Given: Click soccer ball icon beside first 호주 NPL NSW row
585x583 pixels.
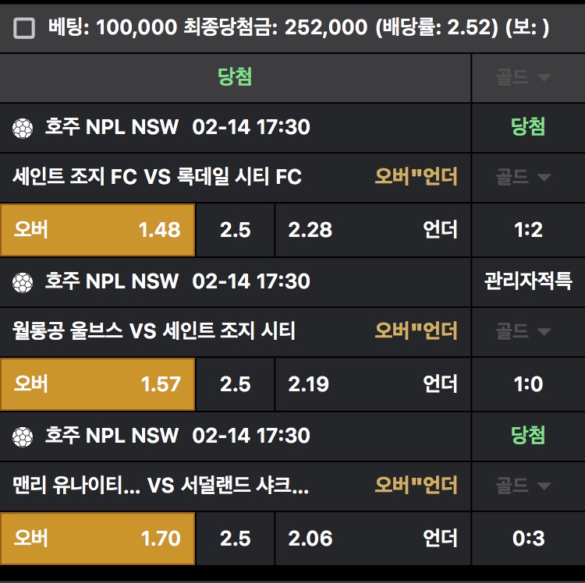Looking at the screenshot, I should click(x=23, y=128).
